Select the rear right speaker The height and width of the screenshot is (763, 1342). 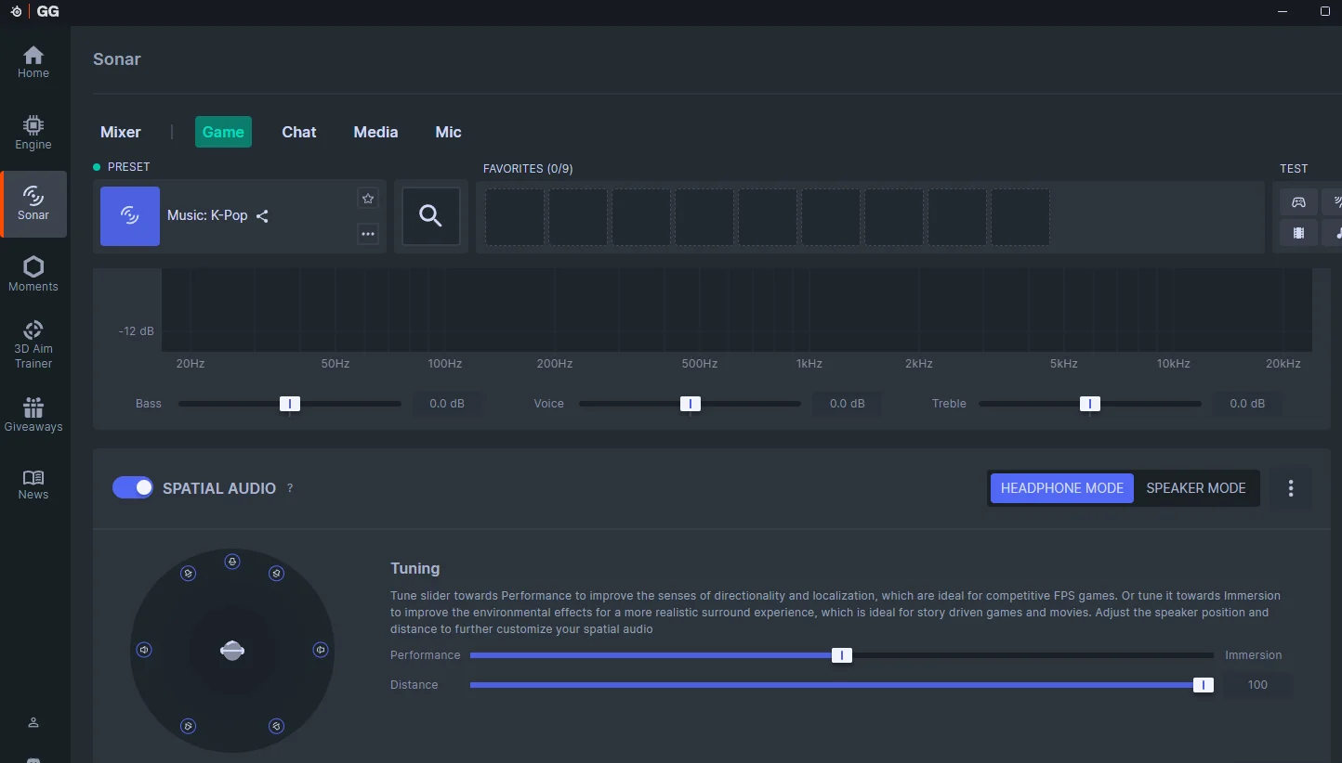point(276,726)
